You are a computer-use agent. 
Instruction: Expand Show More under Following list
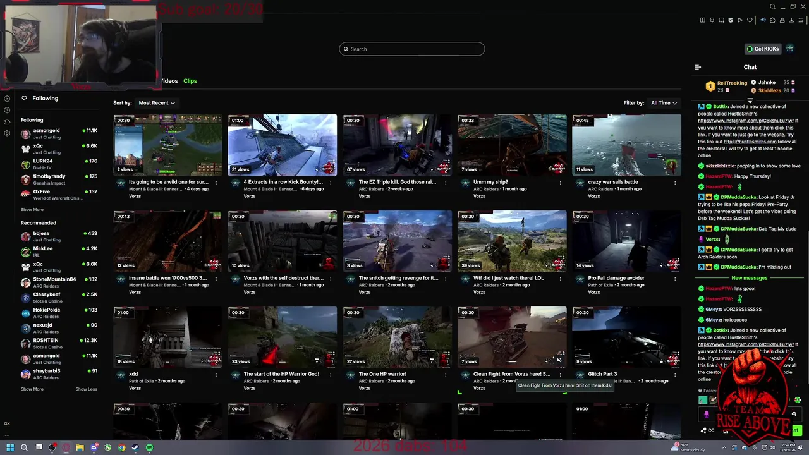[32, 210]
